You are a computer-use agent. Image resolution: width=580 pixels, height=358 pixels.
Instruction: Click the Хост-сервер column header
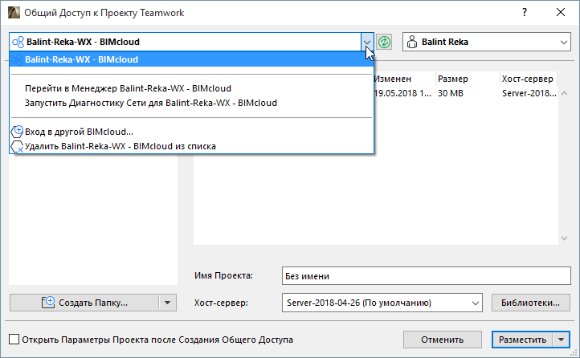529,79
